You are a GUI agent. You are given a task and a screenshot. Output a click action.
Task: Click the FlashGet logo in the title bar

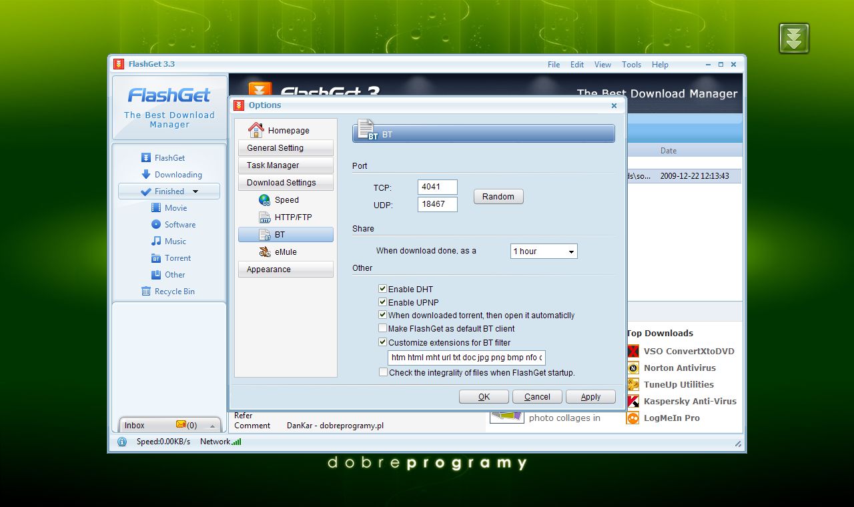119,64
